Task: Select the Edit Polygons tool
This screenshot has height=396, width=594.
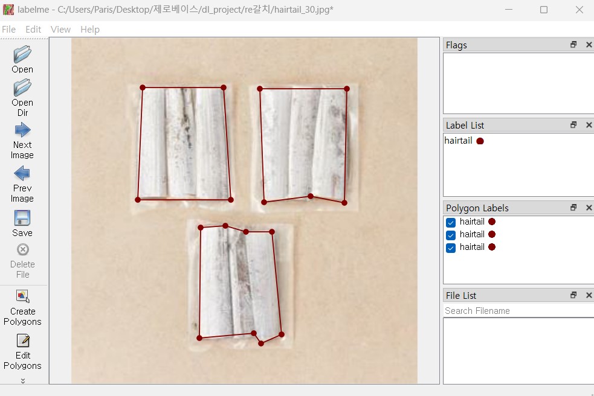Action: (x=23, y=340)
